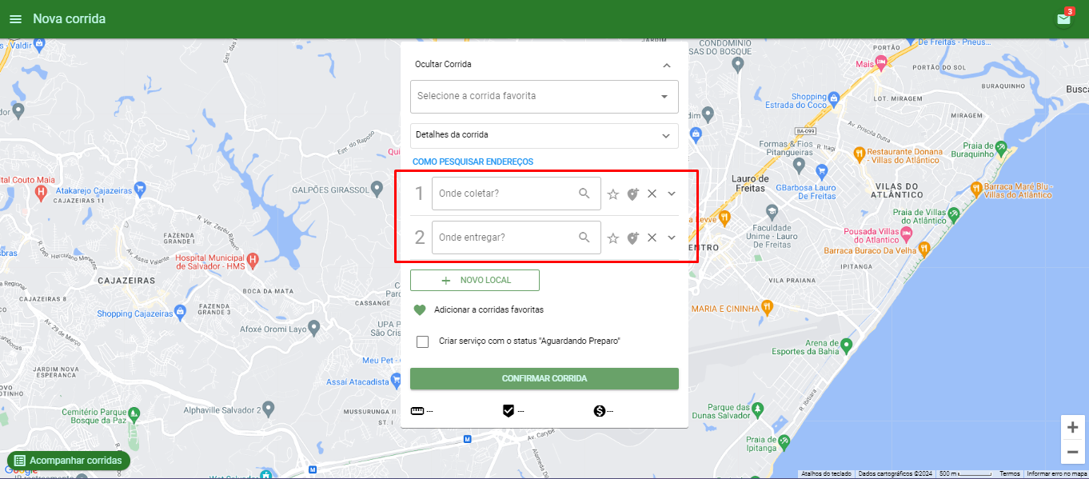Open the hamburger navigation menu
Viewport: 1089px width, 479px height.
(15, 19)
